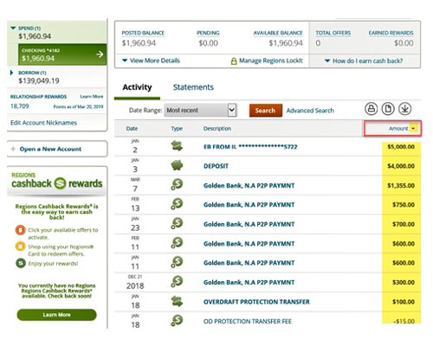Click Edit Account Nicknames link
Viewport: 433px width, 346px height.
(43, 123)
